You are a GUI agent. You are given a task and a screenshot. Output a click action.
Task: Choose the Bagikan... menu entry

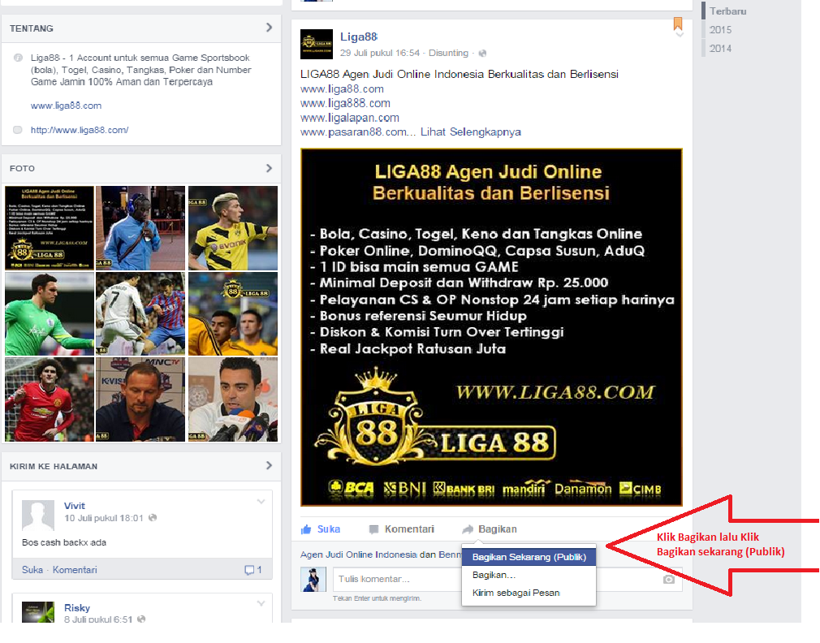click(529, 575)
